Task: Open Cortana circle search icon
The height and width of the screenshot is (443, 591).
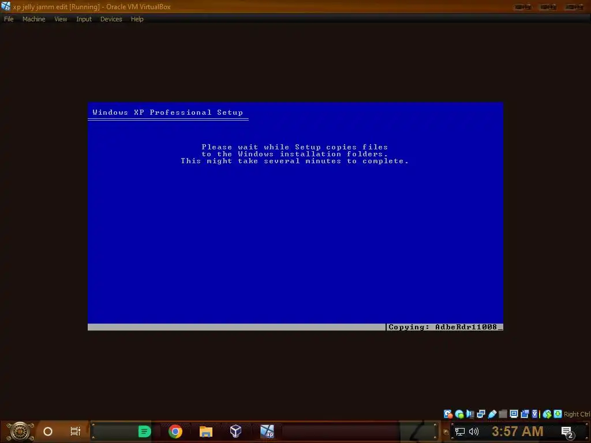Action: tap(48, 431)
